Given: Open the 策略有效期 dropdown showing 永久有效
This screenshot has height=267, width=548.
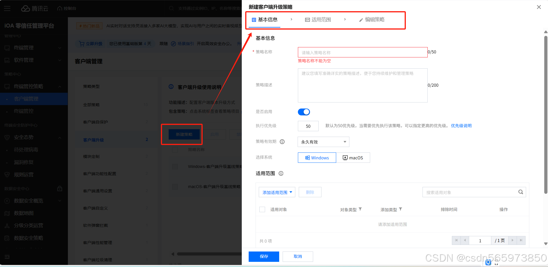Looking at the screenshot, I should pos(323,142).
